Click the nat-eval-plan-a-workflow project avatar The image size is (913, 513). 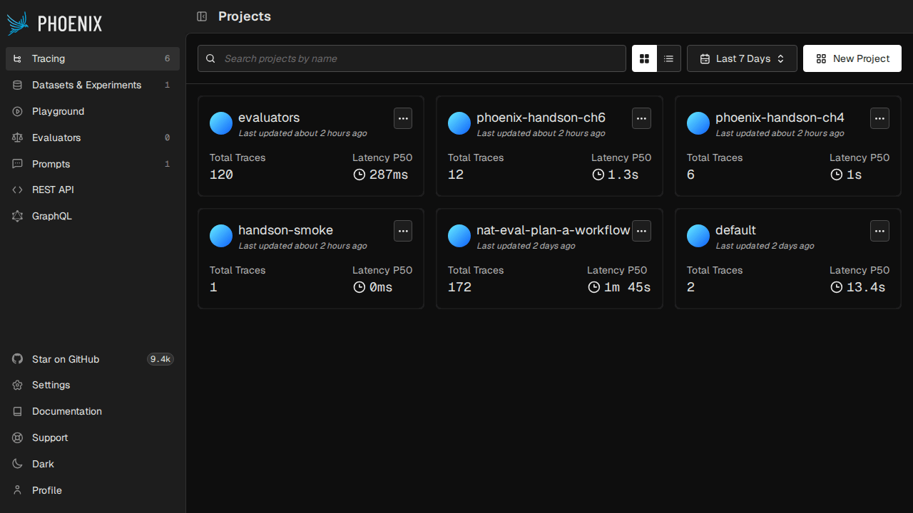point(459,236)
